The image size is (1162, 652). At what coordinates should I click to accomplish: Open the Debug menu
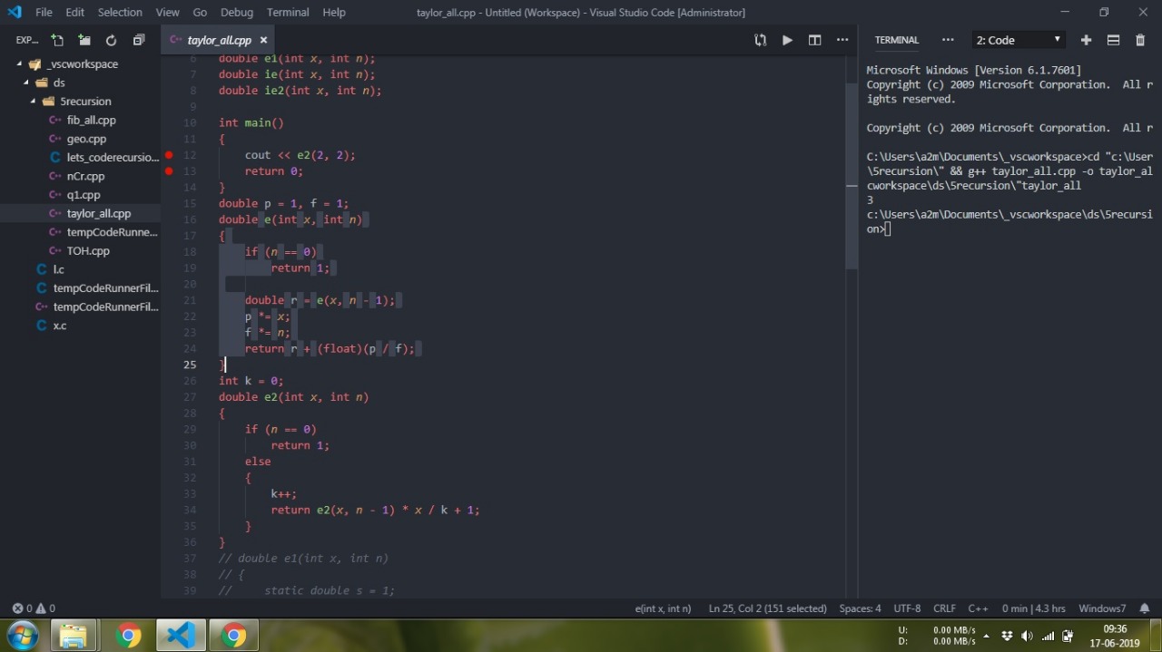236,13
